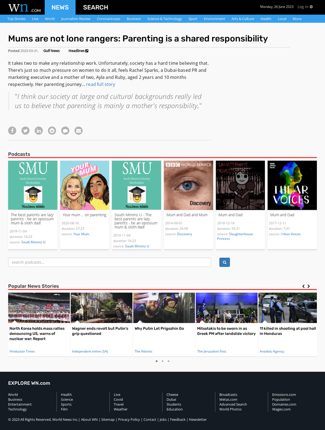
Task: Click Privacy Policy footer link
Action: (129, 419)
